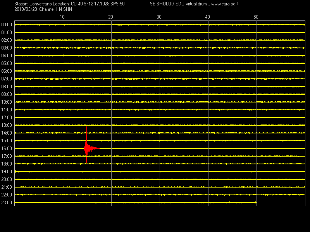Viewport: 310px width, 232px height.
Task: Click the Channel 1 N SHN label
Action: tap(55, 9)
